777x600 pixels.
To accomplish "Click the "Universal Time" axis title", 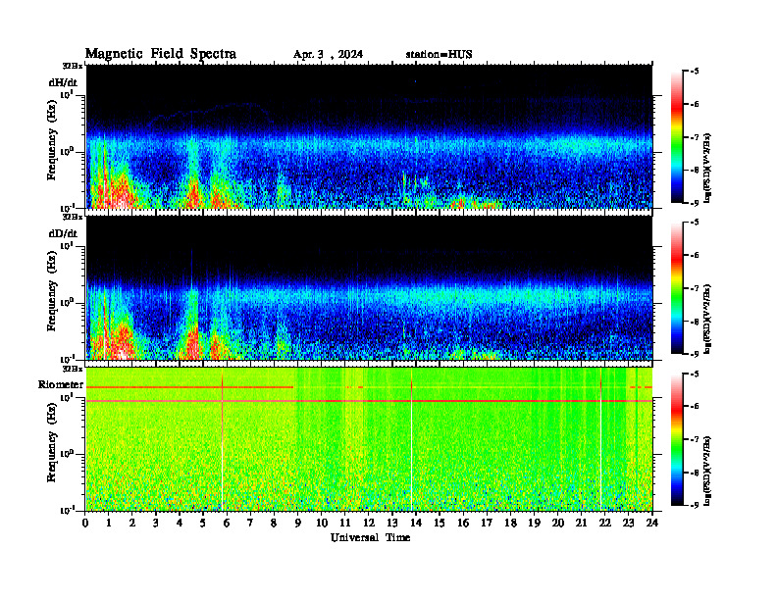I will (371, 537).
